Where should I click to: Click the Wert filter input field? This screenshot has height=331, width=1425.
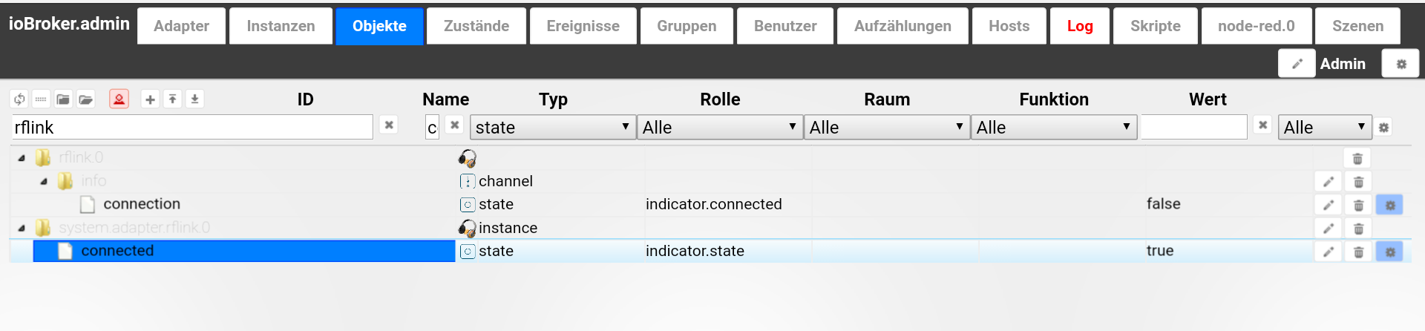click(x=1193, y=127)
